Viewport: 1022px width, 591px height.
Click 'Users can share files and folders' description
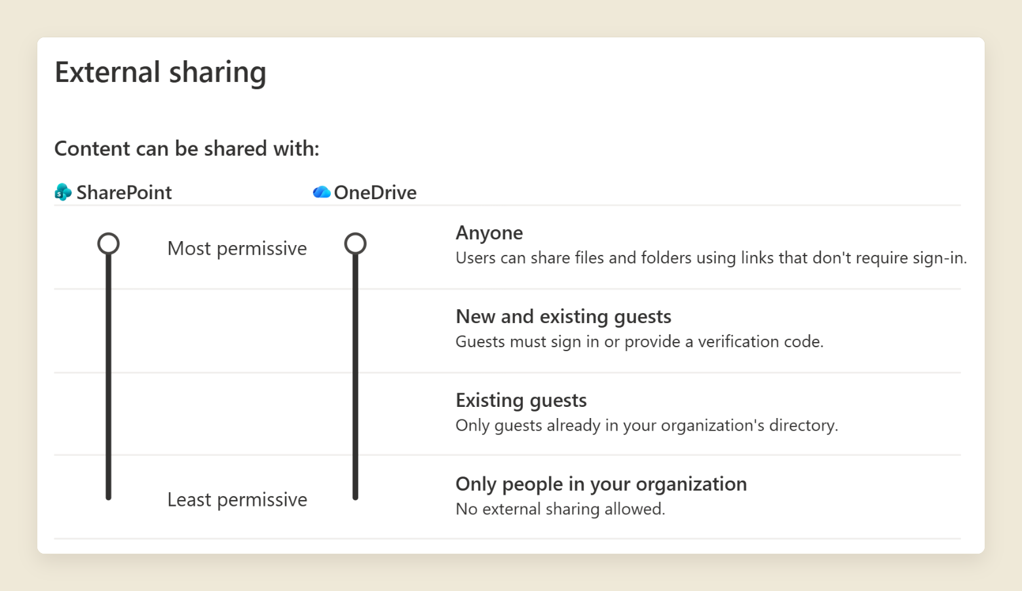[711, 257]
